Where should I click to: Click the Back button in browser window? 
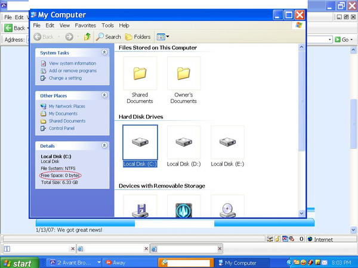click(14, 28)
